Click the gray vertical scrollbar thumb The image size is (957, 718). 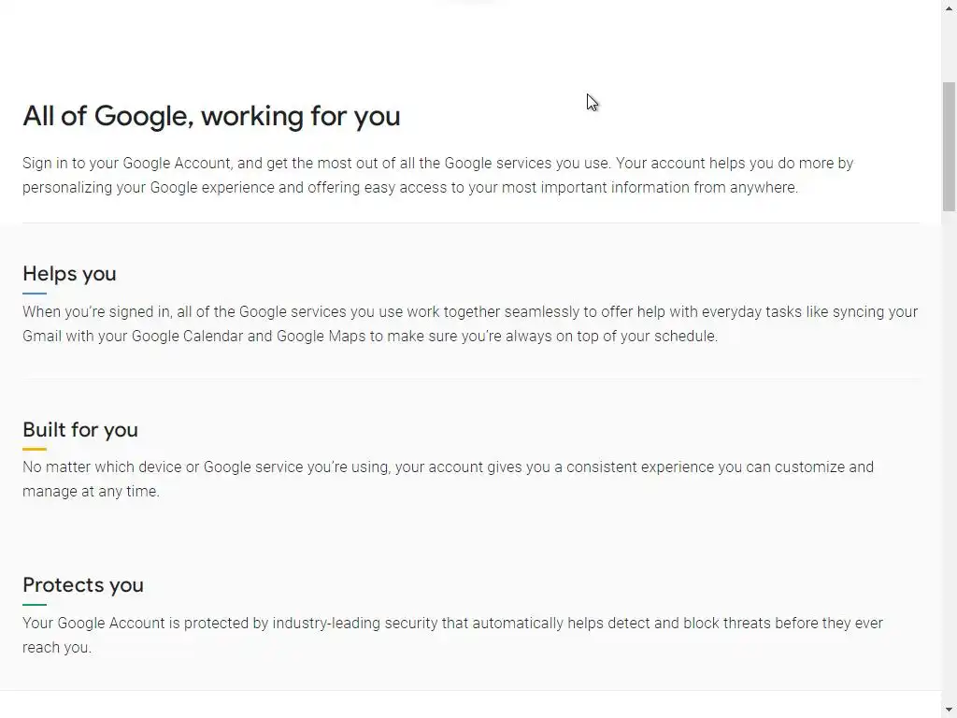[949, 145]
